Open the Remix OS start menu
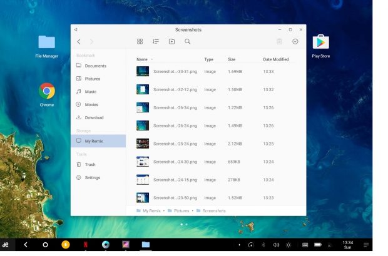This screenshot has width=388, height=256. (6, 245)
